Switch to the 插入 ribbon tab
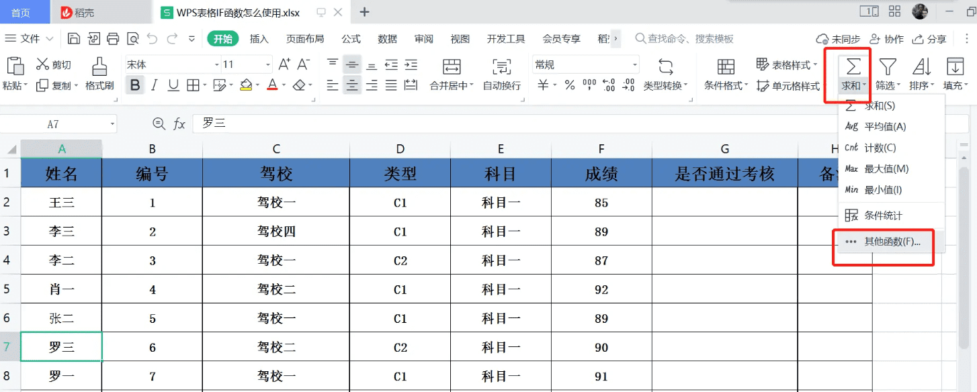977x392 pixels. pyautogui.click(x=259, y=38)
